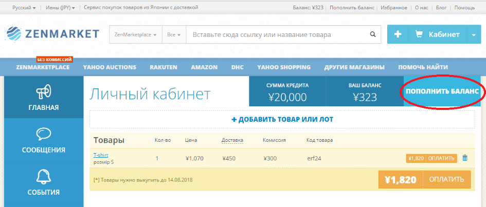Screen dimensions: 486x207
Task: Open Главная megaphone sidebar item
Action: pyautogui.click(x=44, y=97)
